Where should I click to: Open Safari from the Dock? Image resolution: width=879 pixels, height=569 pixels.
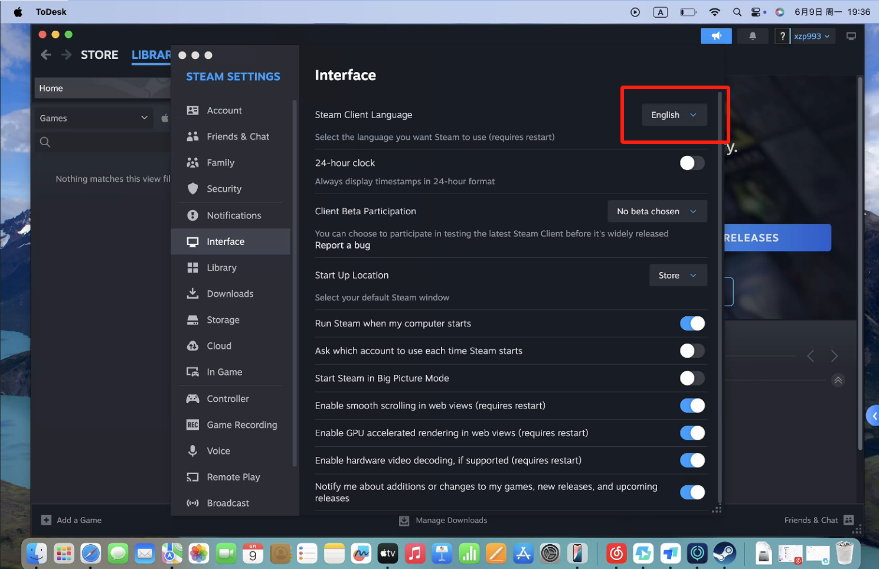(90, 553)
